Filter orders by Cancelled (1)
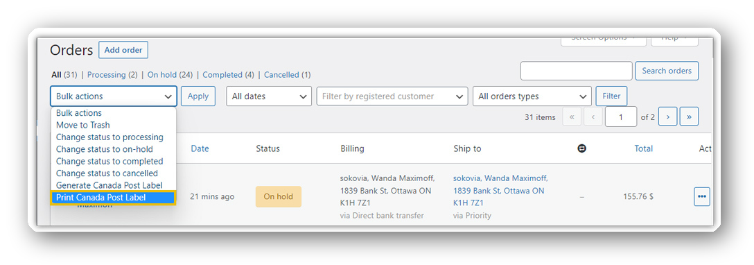 (288, 75)
